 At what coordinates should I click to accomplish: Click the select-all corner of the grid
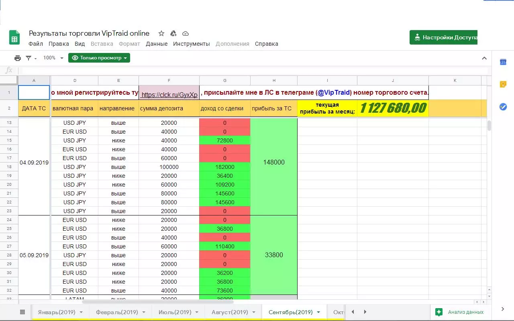pyautogui.click(x=9, y=80)
